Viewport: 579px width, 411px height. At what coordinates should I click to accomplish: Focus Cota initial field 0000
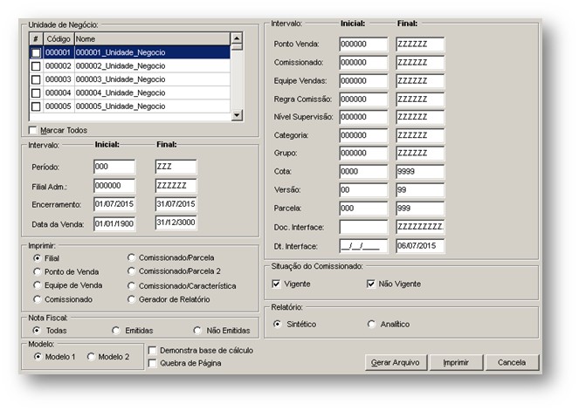(x=363, y=172)
